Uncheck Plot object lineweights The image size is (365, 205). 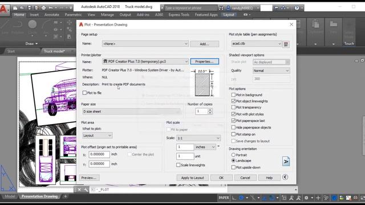point(233,101)
